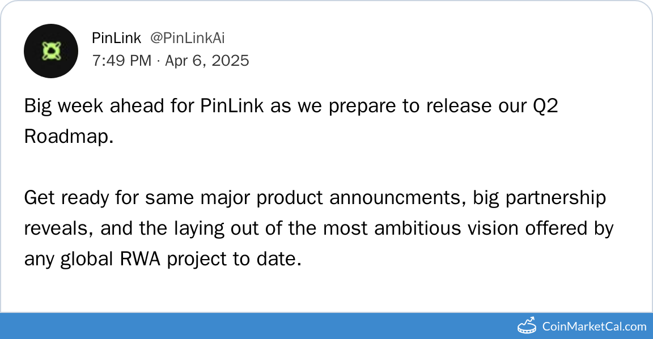Visit the CoinMarketCal.com watermark text
The height and width of the screenshot is (339, 653).
(x=594, y=326)
